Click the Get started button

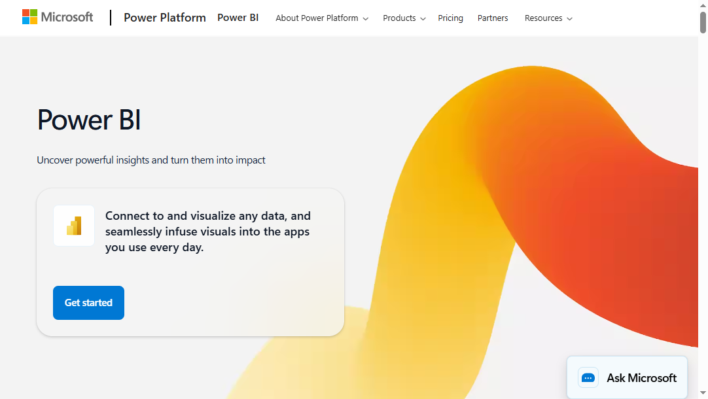(88, 303)
